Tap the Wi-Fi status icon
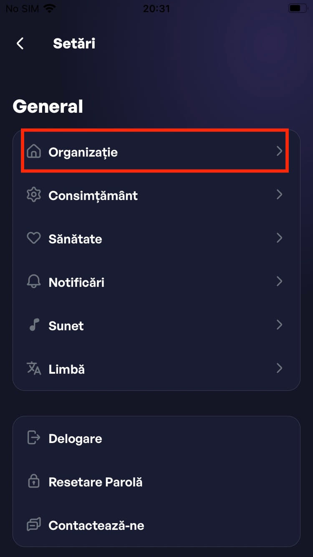The height and width of the screenshot is (557, 313). pyautogui.click(x=50, y=8)
